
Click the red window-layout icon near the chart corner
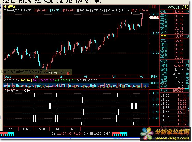[154, 7]
